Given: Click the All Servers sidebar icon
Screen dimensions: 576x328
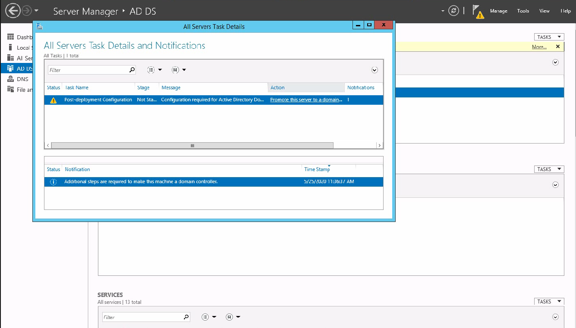Looking at the screenshot, I should coord(10,58).
